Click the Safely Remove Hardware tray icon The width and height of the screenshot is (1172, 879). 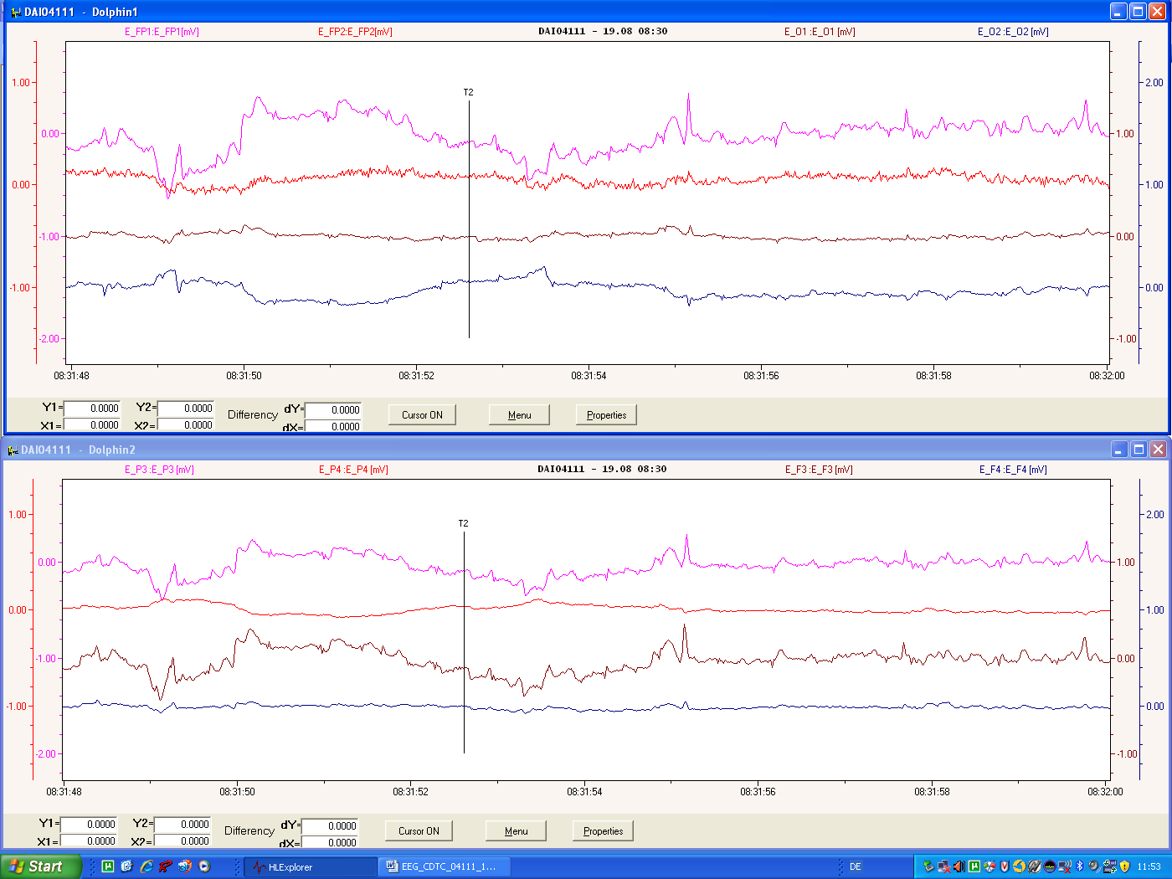pyautogui.click(x=928, y=866)
